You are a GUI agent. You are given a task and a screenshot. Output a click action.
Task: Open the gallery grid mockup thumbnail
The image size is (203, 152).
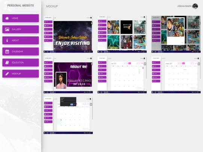pos(122,34)
